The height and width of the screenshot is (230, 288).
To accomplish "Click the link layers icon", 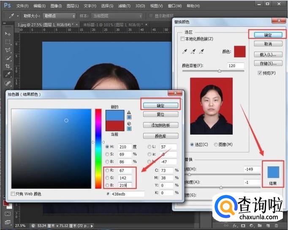I will click(226, 225).
